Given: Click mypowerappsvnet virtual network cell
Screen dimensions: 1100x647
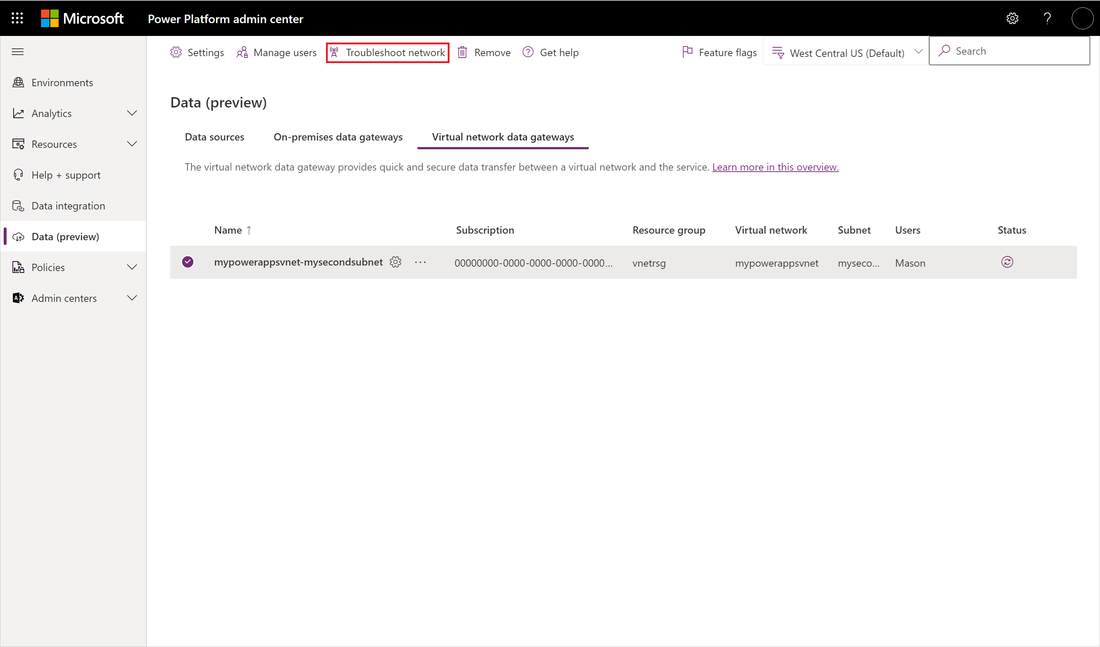Looking at the screenshot, I should click(x=777, y=263).
